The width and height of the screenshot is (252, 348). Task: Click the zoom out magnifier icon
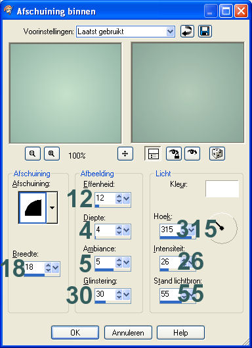pyautogui.click(x=33, y=153)
